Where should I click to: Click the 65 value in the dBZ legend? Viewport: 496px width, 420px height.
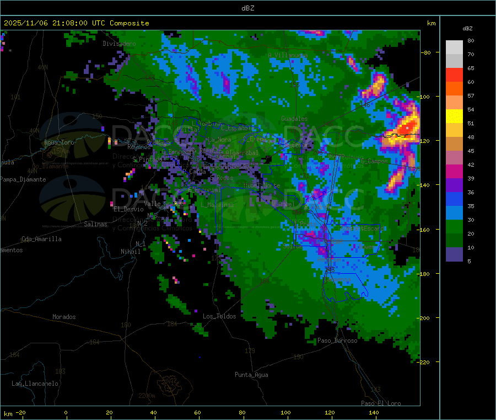(471, 68)
